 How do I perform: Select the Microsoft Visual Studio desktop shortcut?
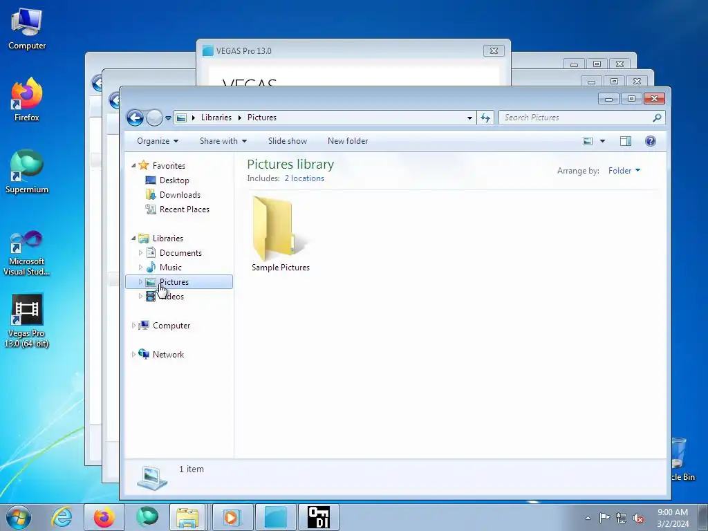pyautogui.click(x=27, y=253)
